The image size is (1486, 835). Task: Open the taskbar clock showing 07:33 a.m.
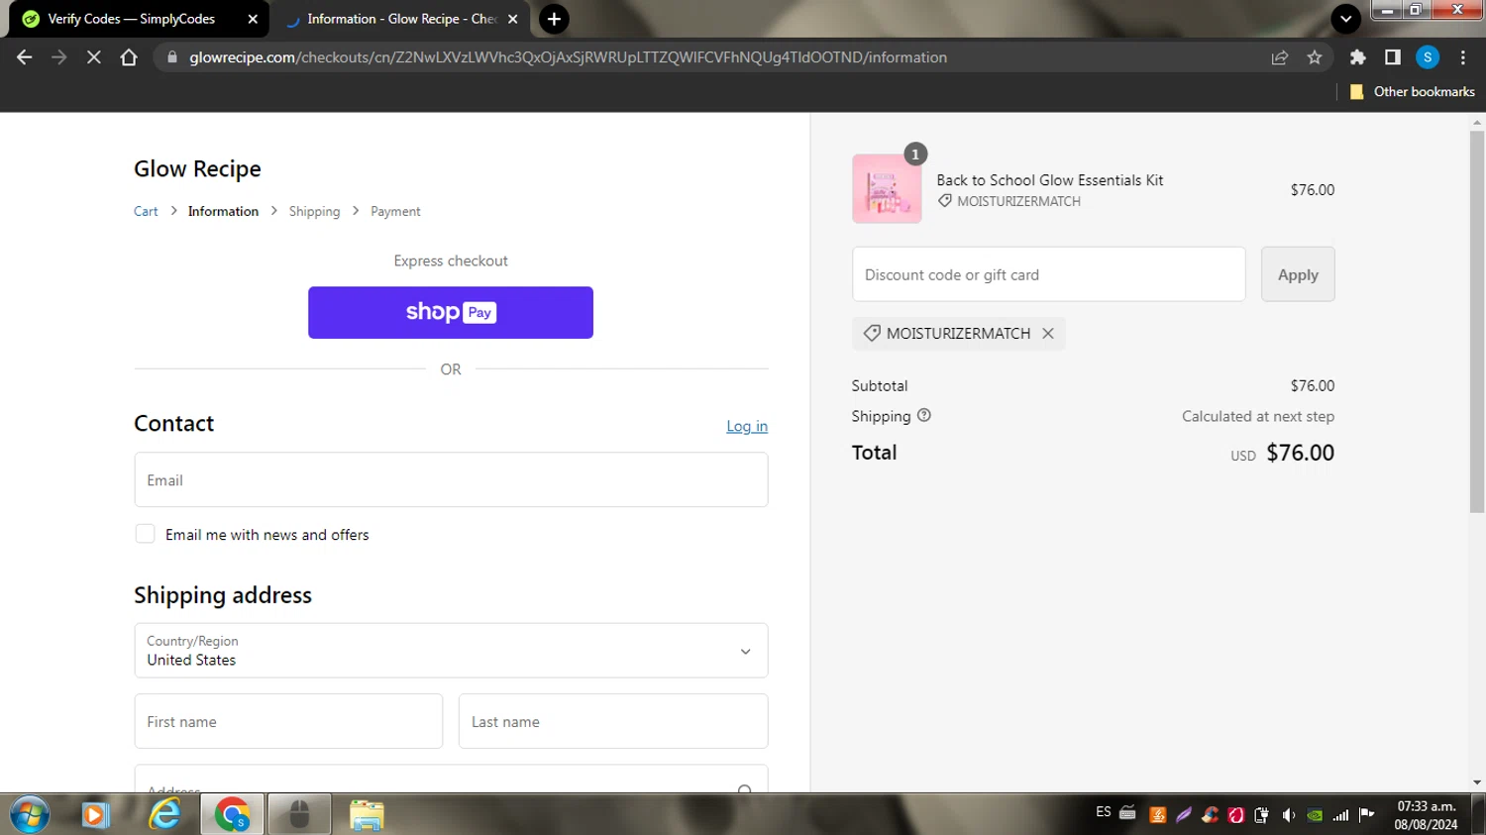pos(1427,815)
